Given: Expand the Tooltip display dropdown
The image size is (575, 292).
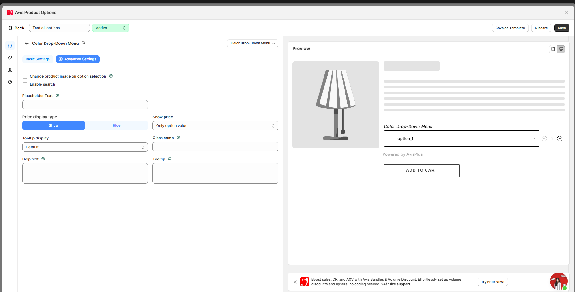Looking at the screenshot, I should (85, 147).
